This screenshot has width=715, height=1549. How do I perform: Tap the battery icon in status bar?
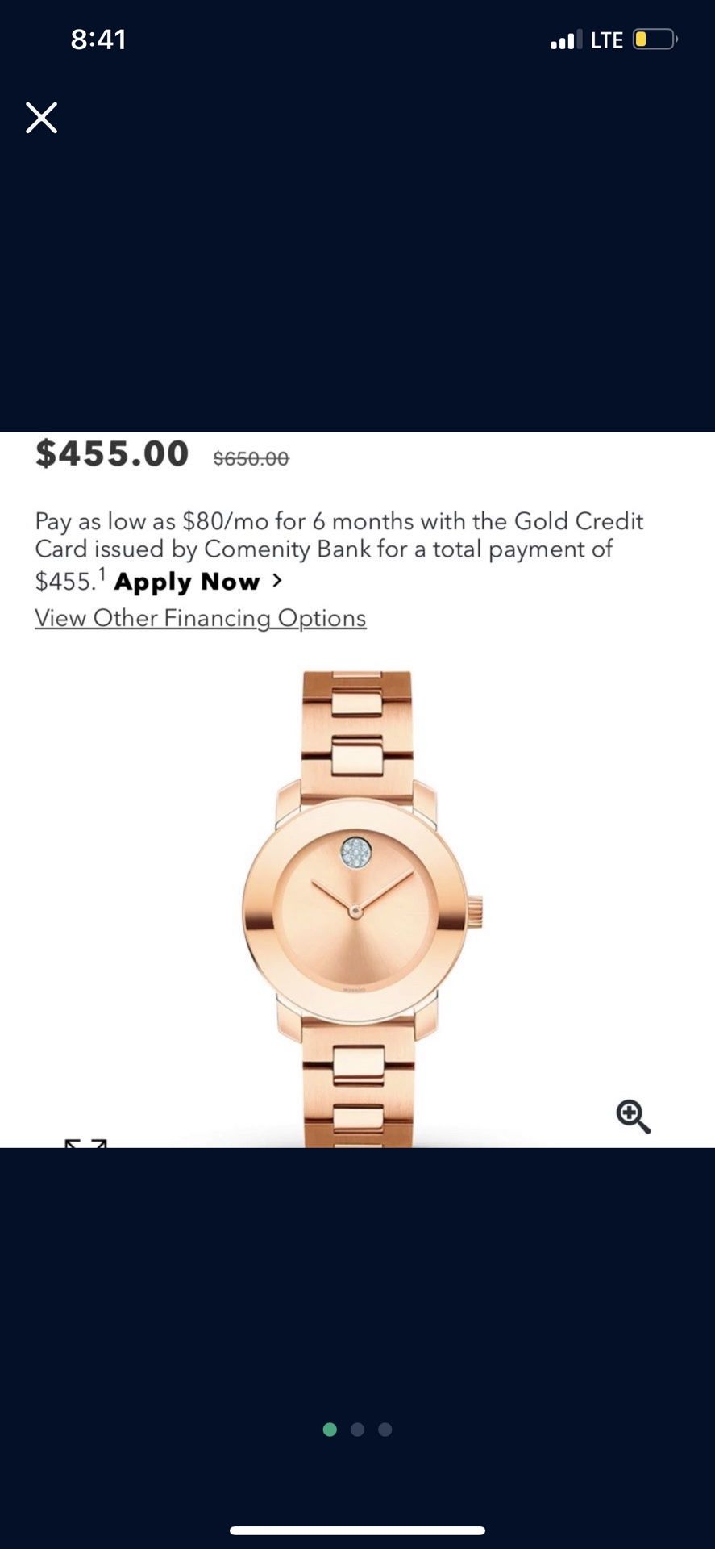click(x=655, y=40)
